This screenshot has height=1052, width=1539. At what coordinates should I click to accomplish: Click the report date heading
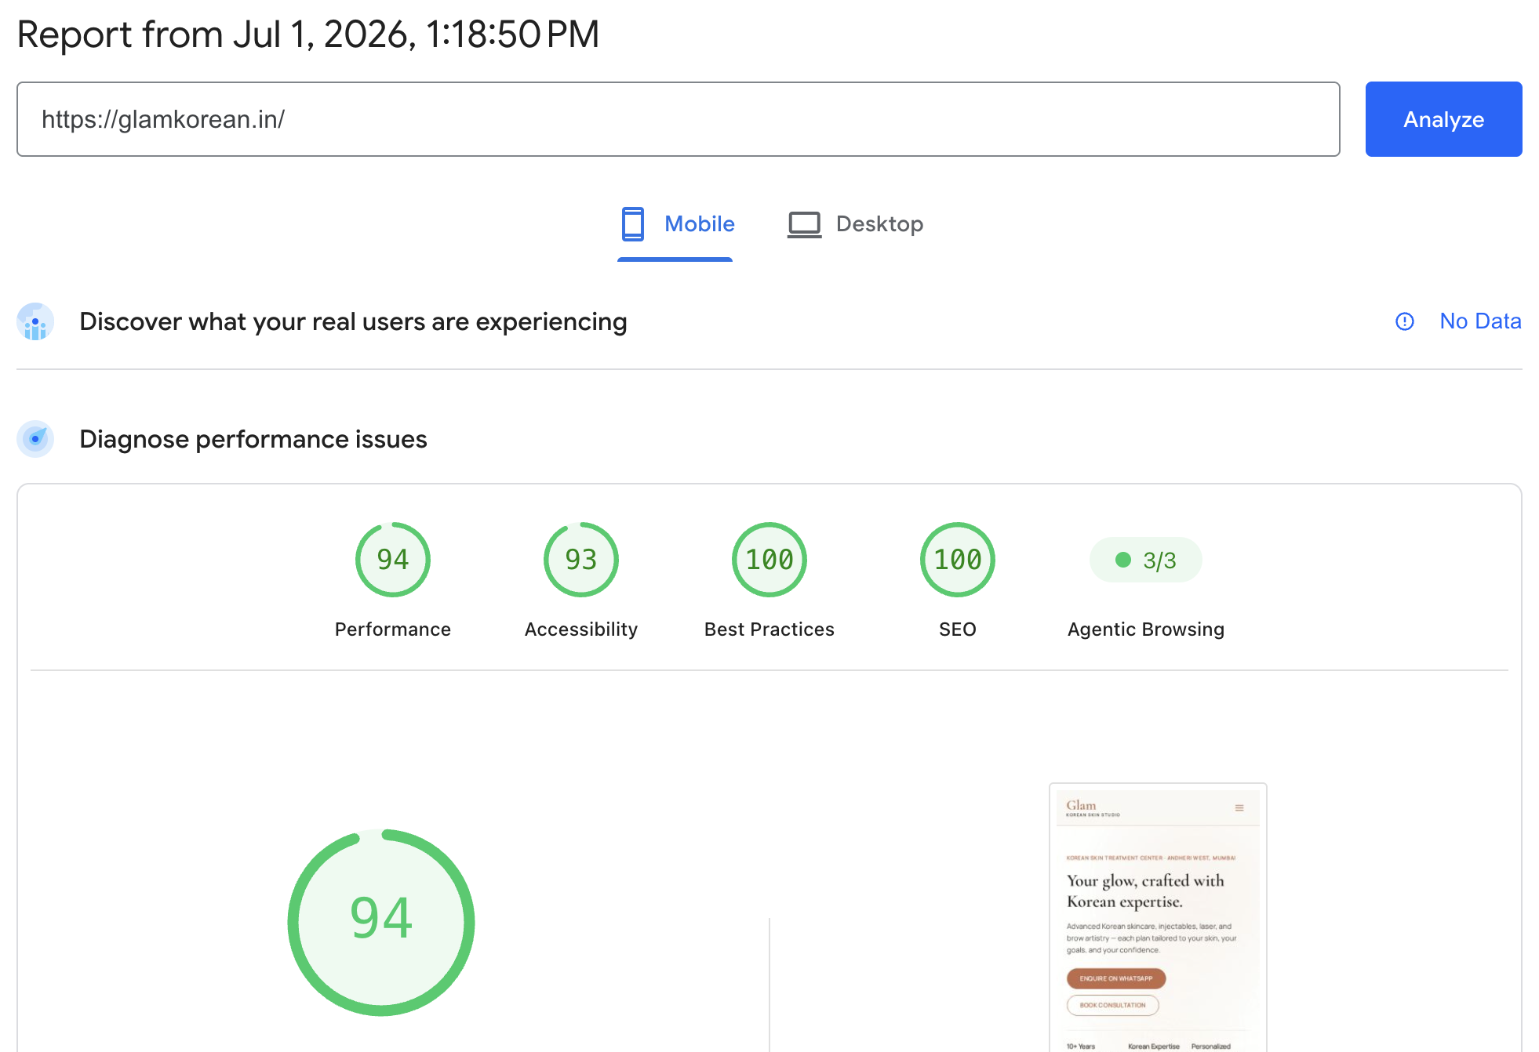click(x=308, y=34)
